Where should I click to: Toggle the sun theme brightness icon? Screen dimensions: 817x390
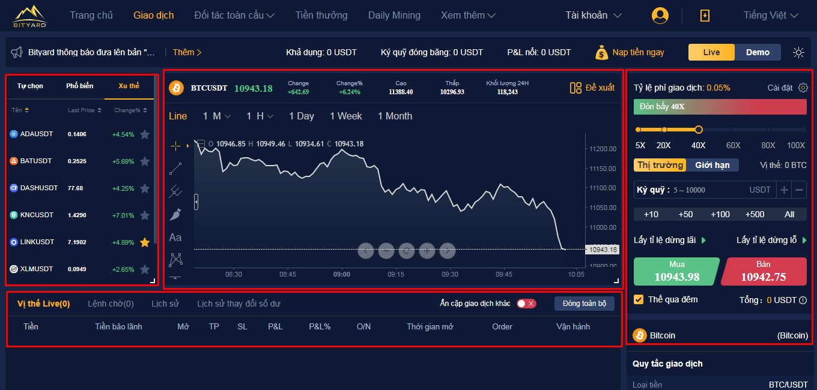pos(798,52)
